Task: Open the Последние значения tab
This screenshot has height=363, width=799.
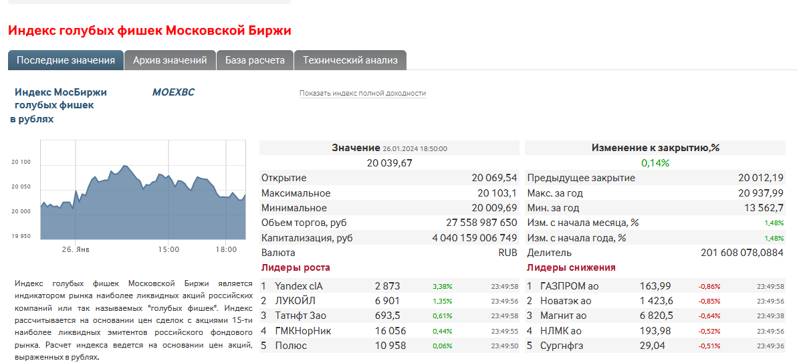Action: click(66, 60)
